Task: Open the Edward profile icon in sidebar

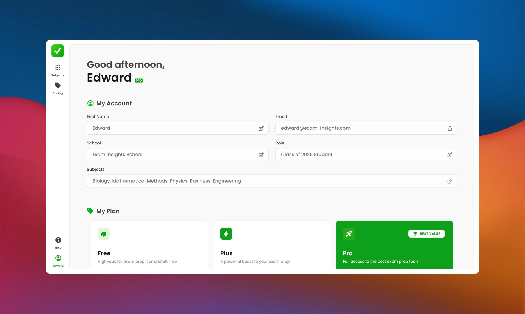Action: (58, 258)
